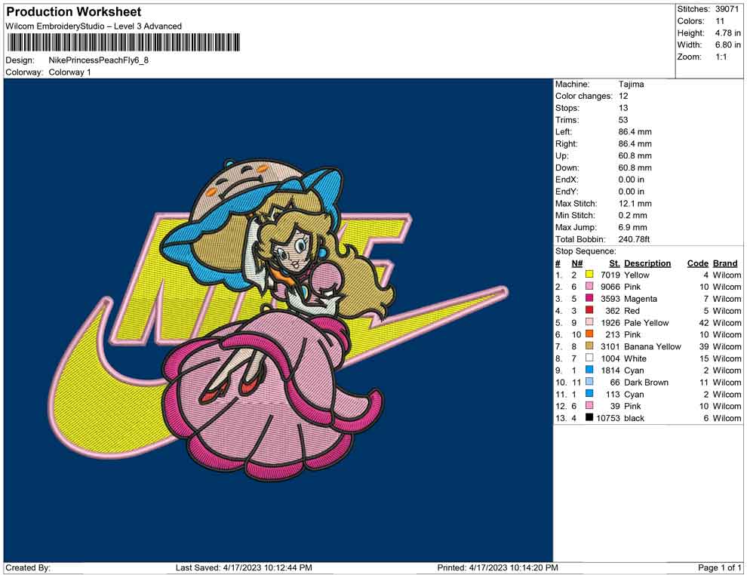Click the Brand column header
This screenshot has height=575, width=747.
[725, 263]
